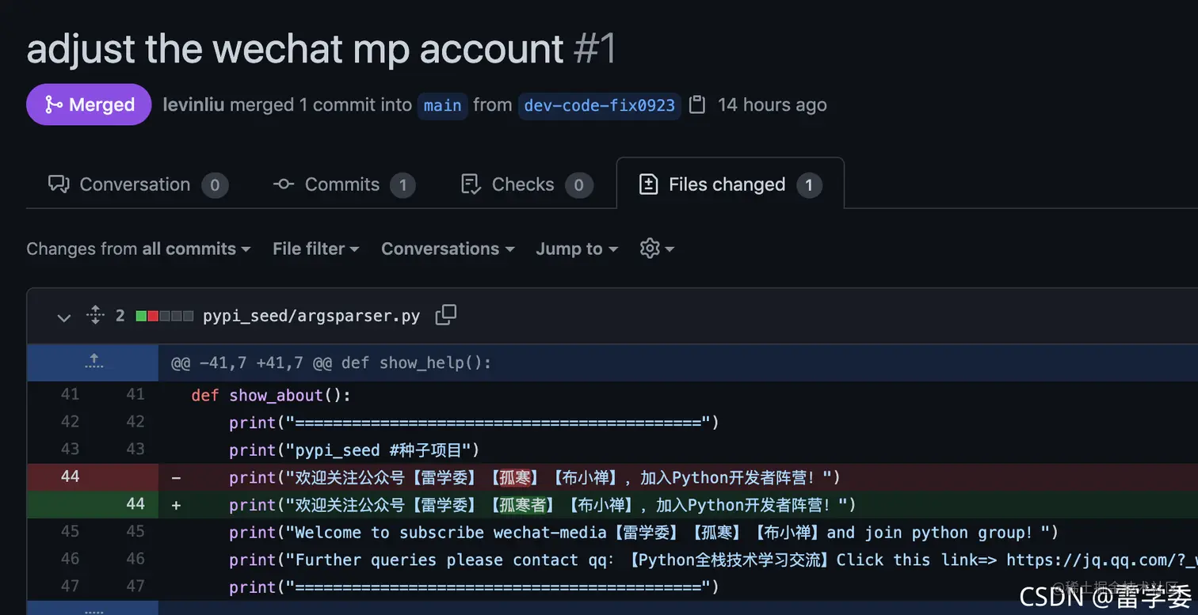
Task: Click the changed lines count 2
Action: (120, 315)
